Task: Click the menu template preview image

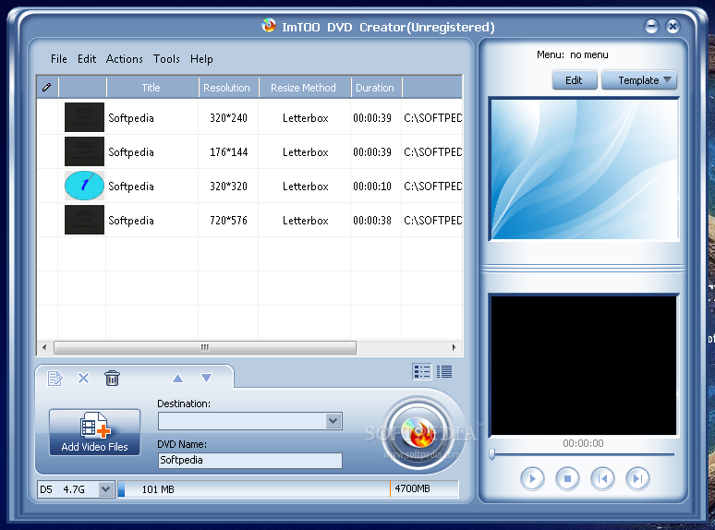Action: point(584,169)
